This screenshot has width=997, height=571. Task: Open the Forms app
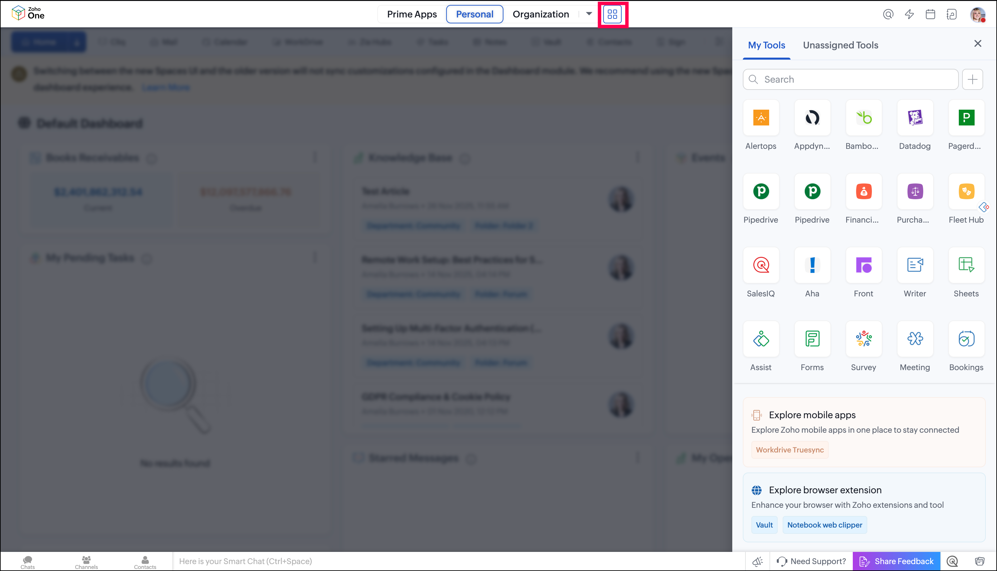(812, 339)
